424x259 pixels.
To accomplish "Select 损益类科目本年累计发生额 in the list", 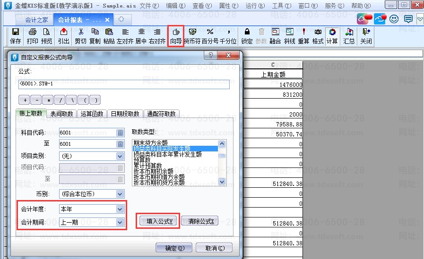I will [167, 154].
